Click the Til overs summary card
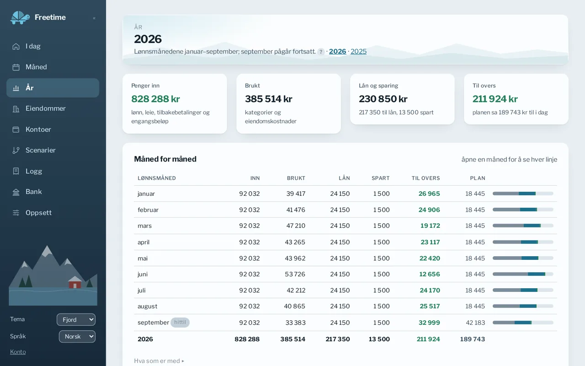The image size is (585, 366). click(x=516, y=99)
